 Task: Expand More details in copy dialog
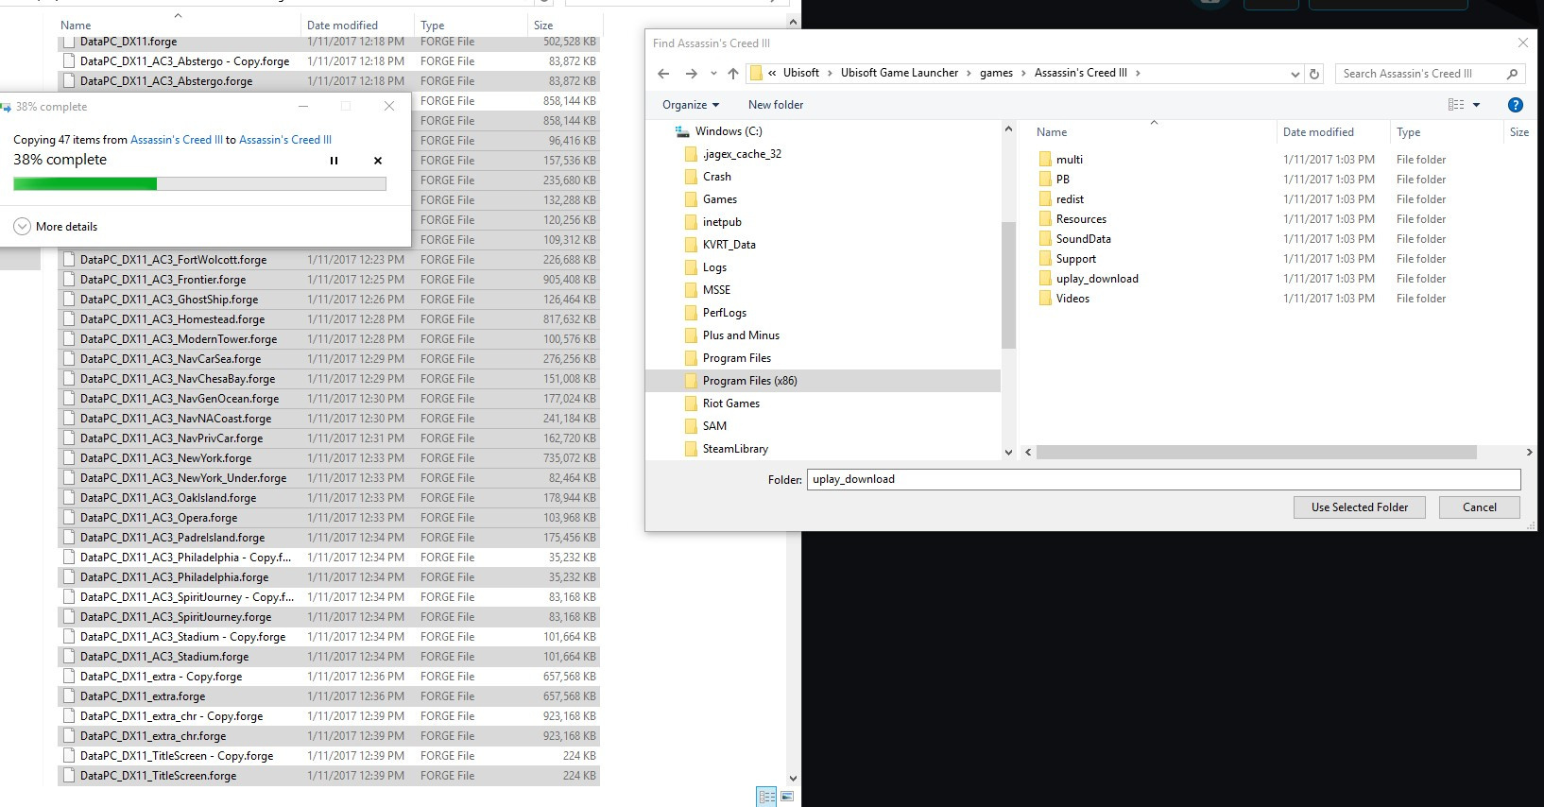tap(56, 227)
